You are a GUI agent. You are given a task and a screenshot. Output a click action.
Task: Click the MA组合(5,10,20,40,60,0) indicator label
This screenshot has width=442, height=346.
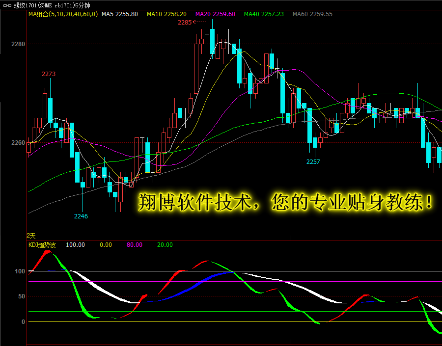click(x=63, y=14)
